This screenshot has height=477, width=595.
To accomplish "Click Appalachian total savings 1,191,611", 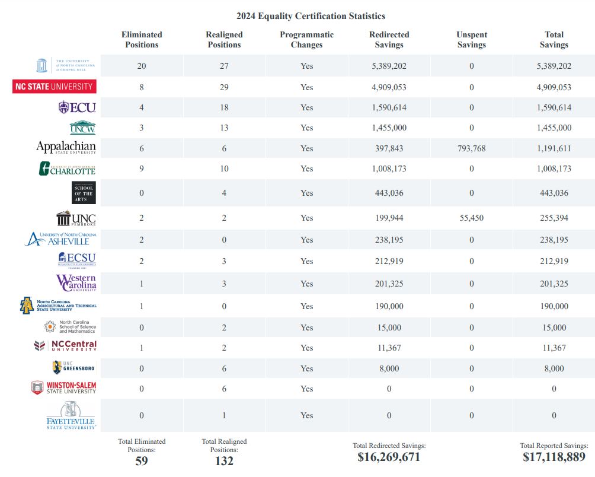I will pos(554,148).
